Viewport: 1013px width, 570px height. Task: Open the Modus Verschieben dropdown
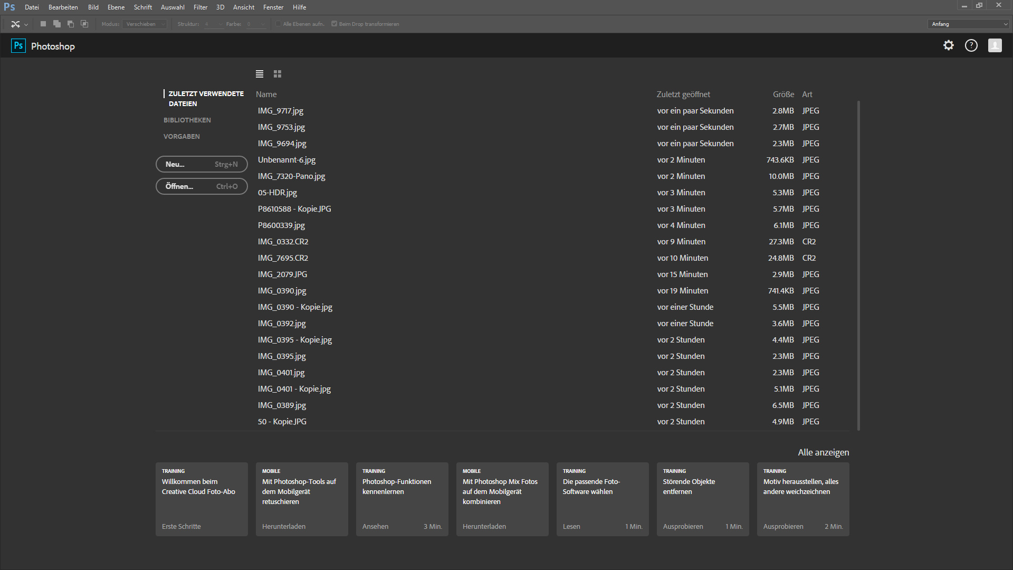click(146, 24)
